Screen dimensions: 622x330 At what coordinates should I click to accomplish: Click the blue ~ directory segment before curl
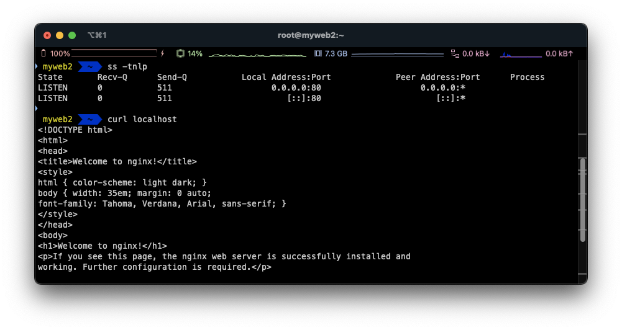click(90, 119)
